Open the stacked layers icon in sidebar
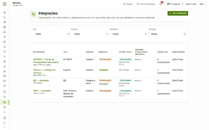 click(4, 42)
